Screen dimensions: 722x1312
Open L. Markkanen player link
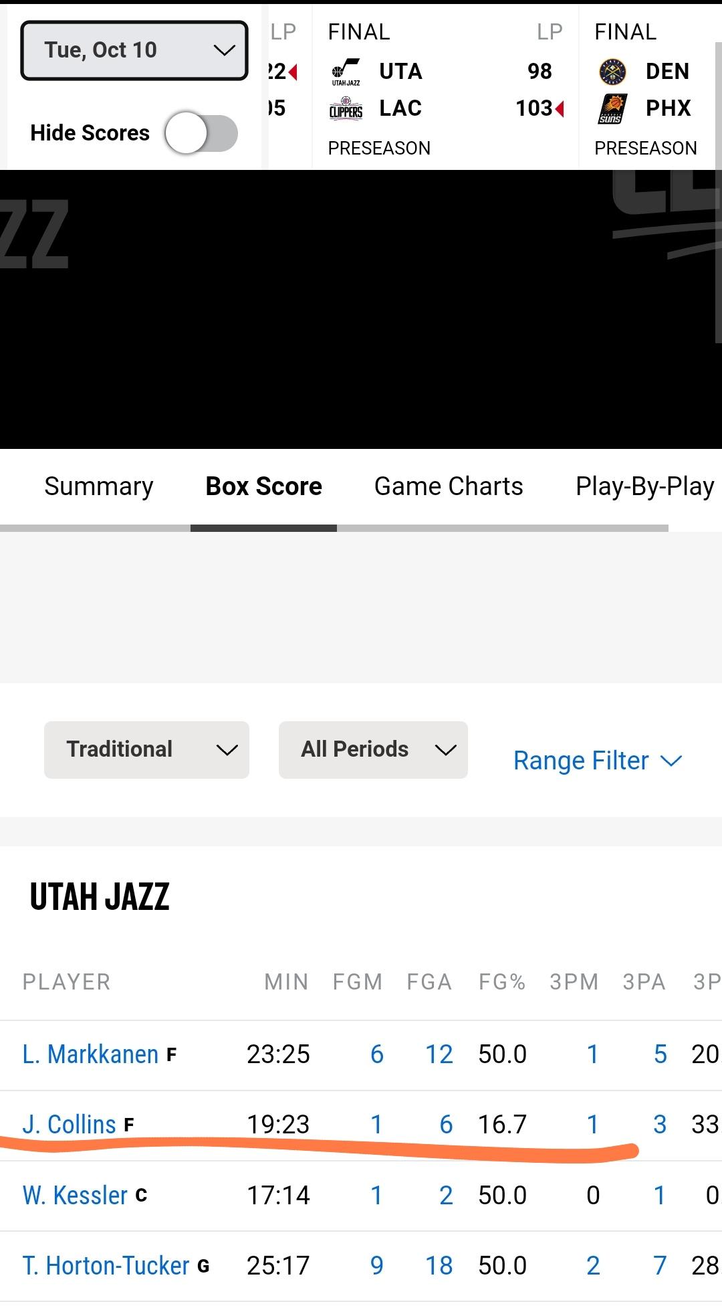pyautogui.click(x=90, y=1054)
